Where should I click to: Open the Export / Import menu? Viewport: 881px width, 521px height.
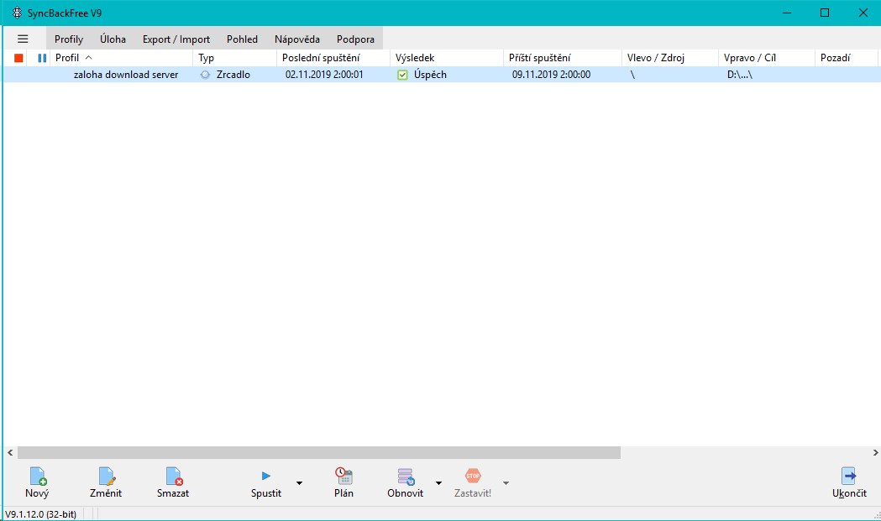click(176, 39)
